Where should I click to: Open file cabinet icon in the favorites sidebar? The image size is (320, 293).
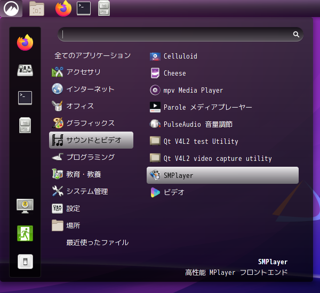click(x=25, y=125)
